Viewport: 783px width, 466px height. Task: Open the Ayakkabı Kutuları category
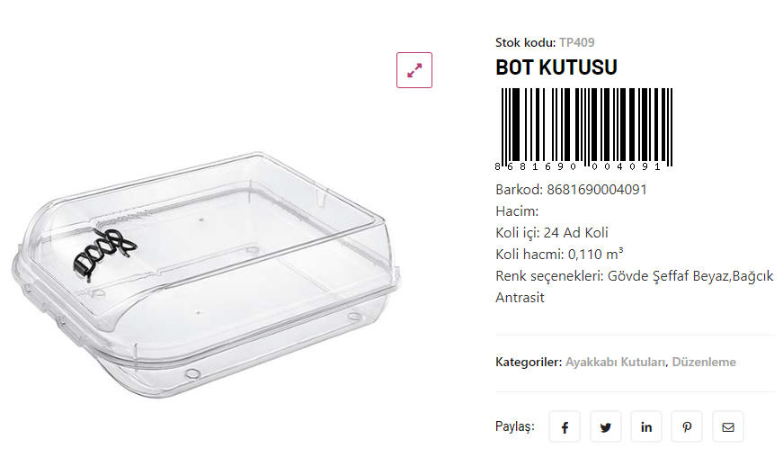(615, 362)
